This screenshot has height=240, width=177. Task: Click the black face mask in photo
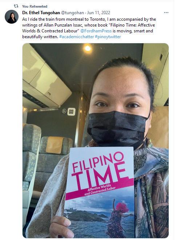click(117, 129)
